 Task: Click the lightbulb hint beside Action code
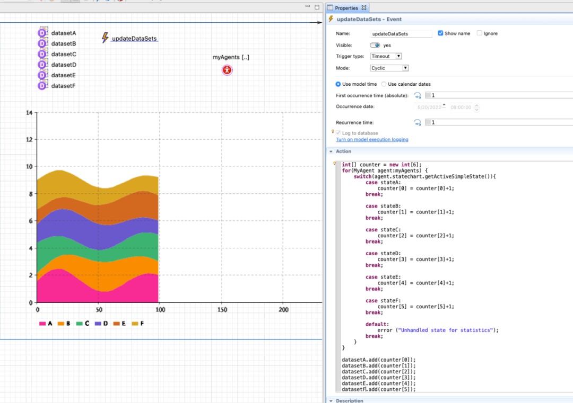tap(334, 164)
